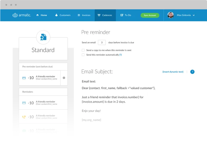Click the insert dynamic text link
Screen dimensions: 207x142
pyautogui.click(x=173, y=72)
